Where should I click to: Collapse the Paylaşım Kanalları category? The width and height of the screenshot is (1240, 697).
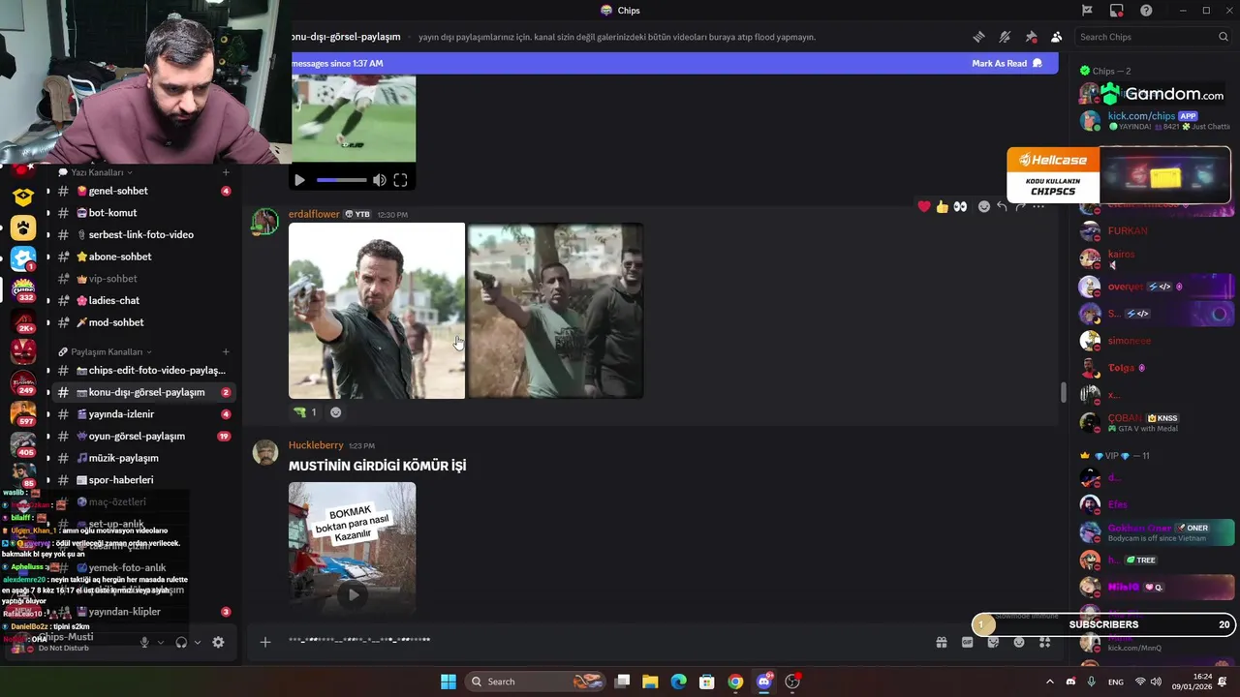click(105, 351)
